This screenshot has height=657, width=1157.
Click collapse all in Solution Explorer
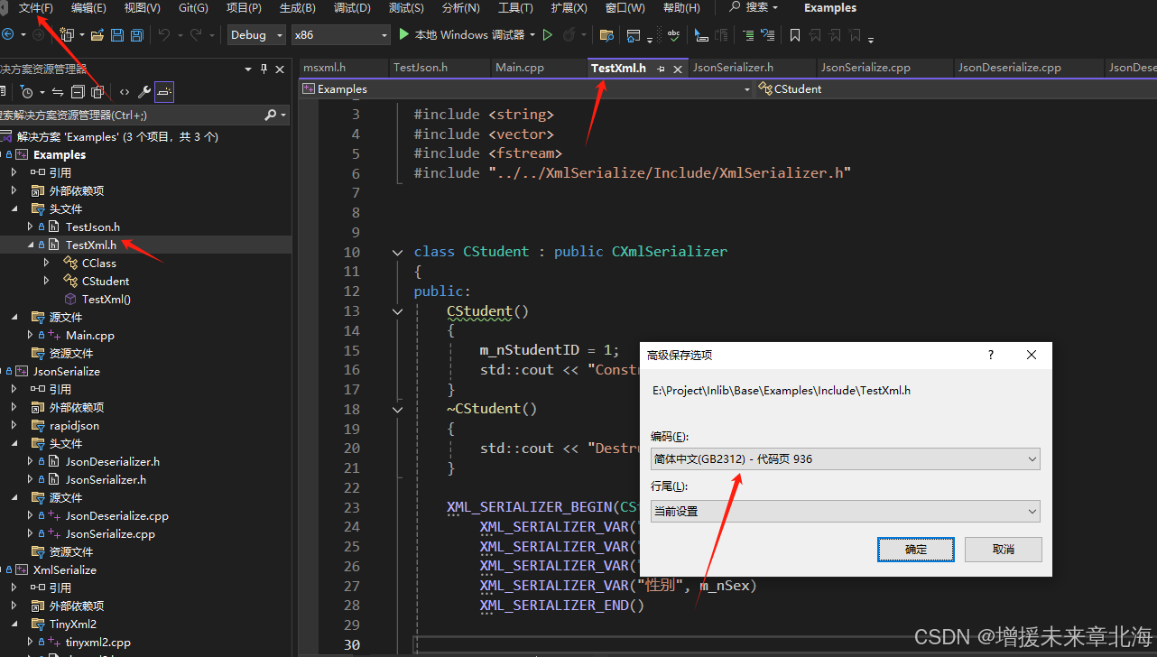[x=77, y=91]
